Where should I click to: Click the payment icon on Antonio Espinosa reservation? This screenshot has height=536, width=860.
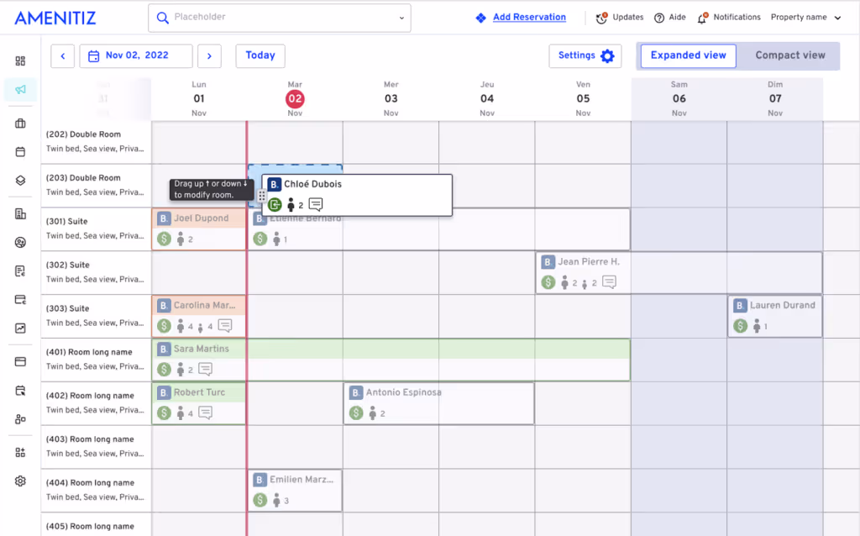[x=356, y=413]
